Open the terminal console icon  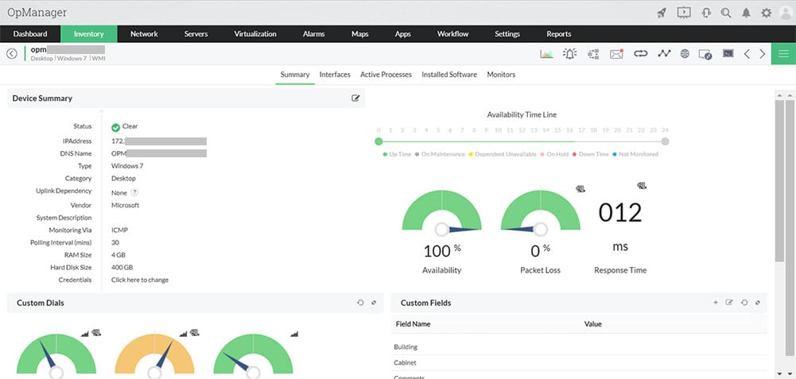728,53
